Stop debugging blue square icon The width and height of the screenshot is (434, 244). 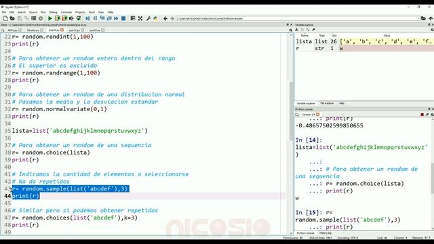pos(123,18)
